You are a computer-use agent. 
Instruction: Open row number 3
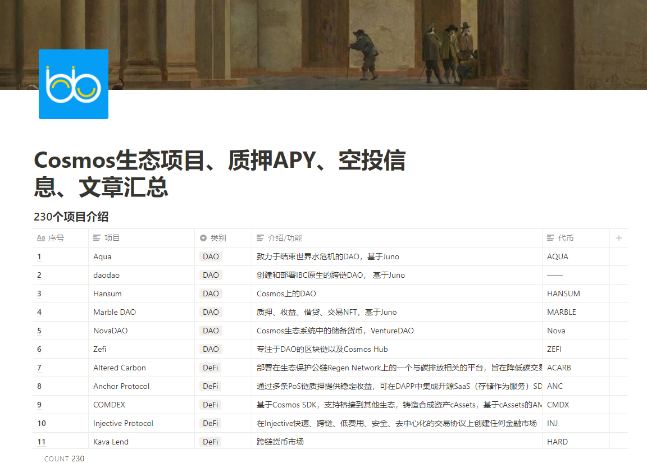(x=39, y=294)
